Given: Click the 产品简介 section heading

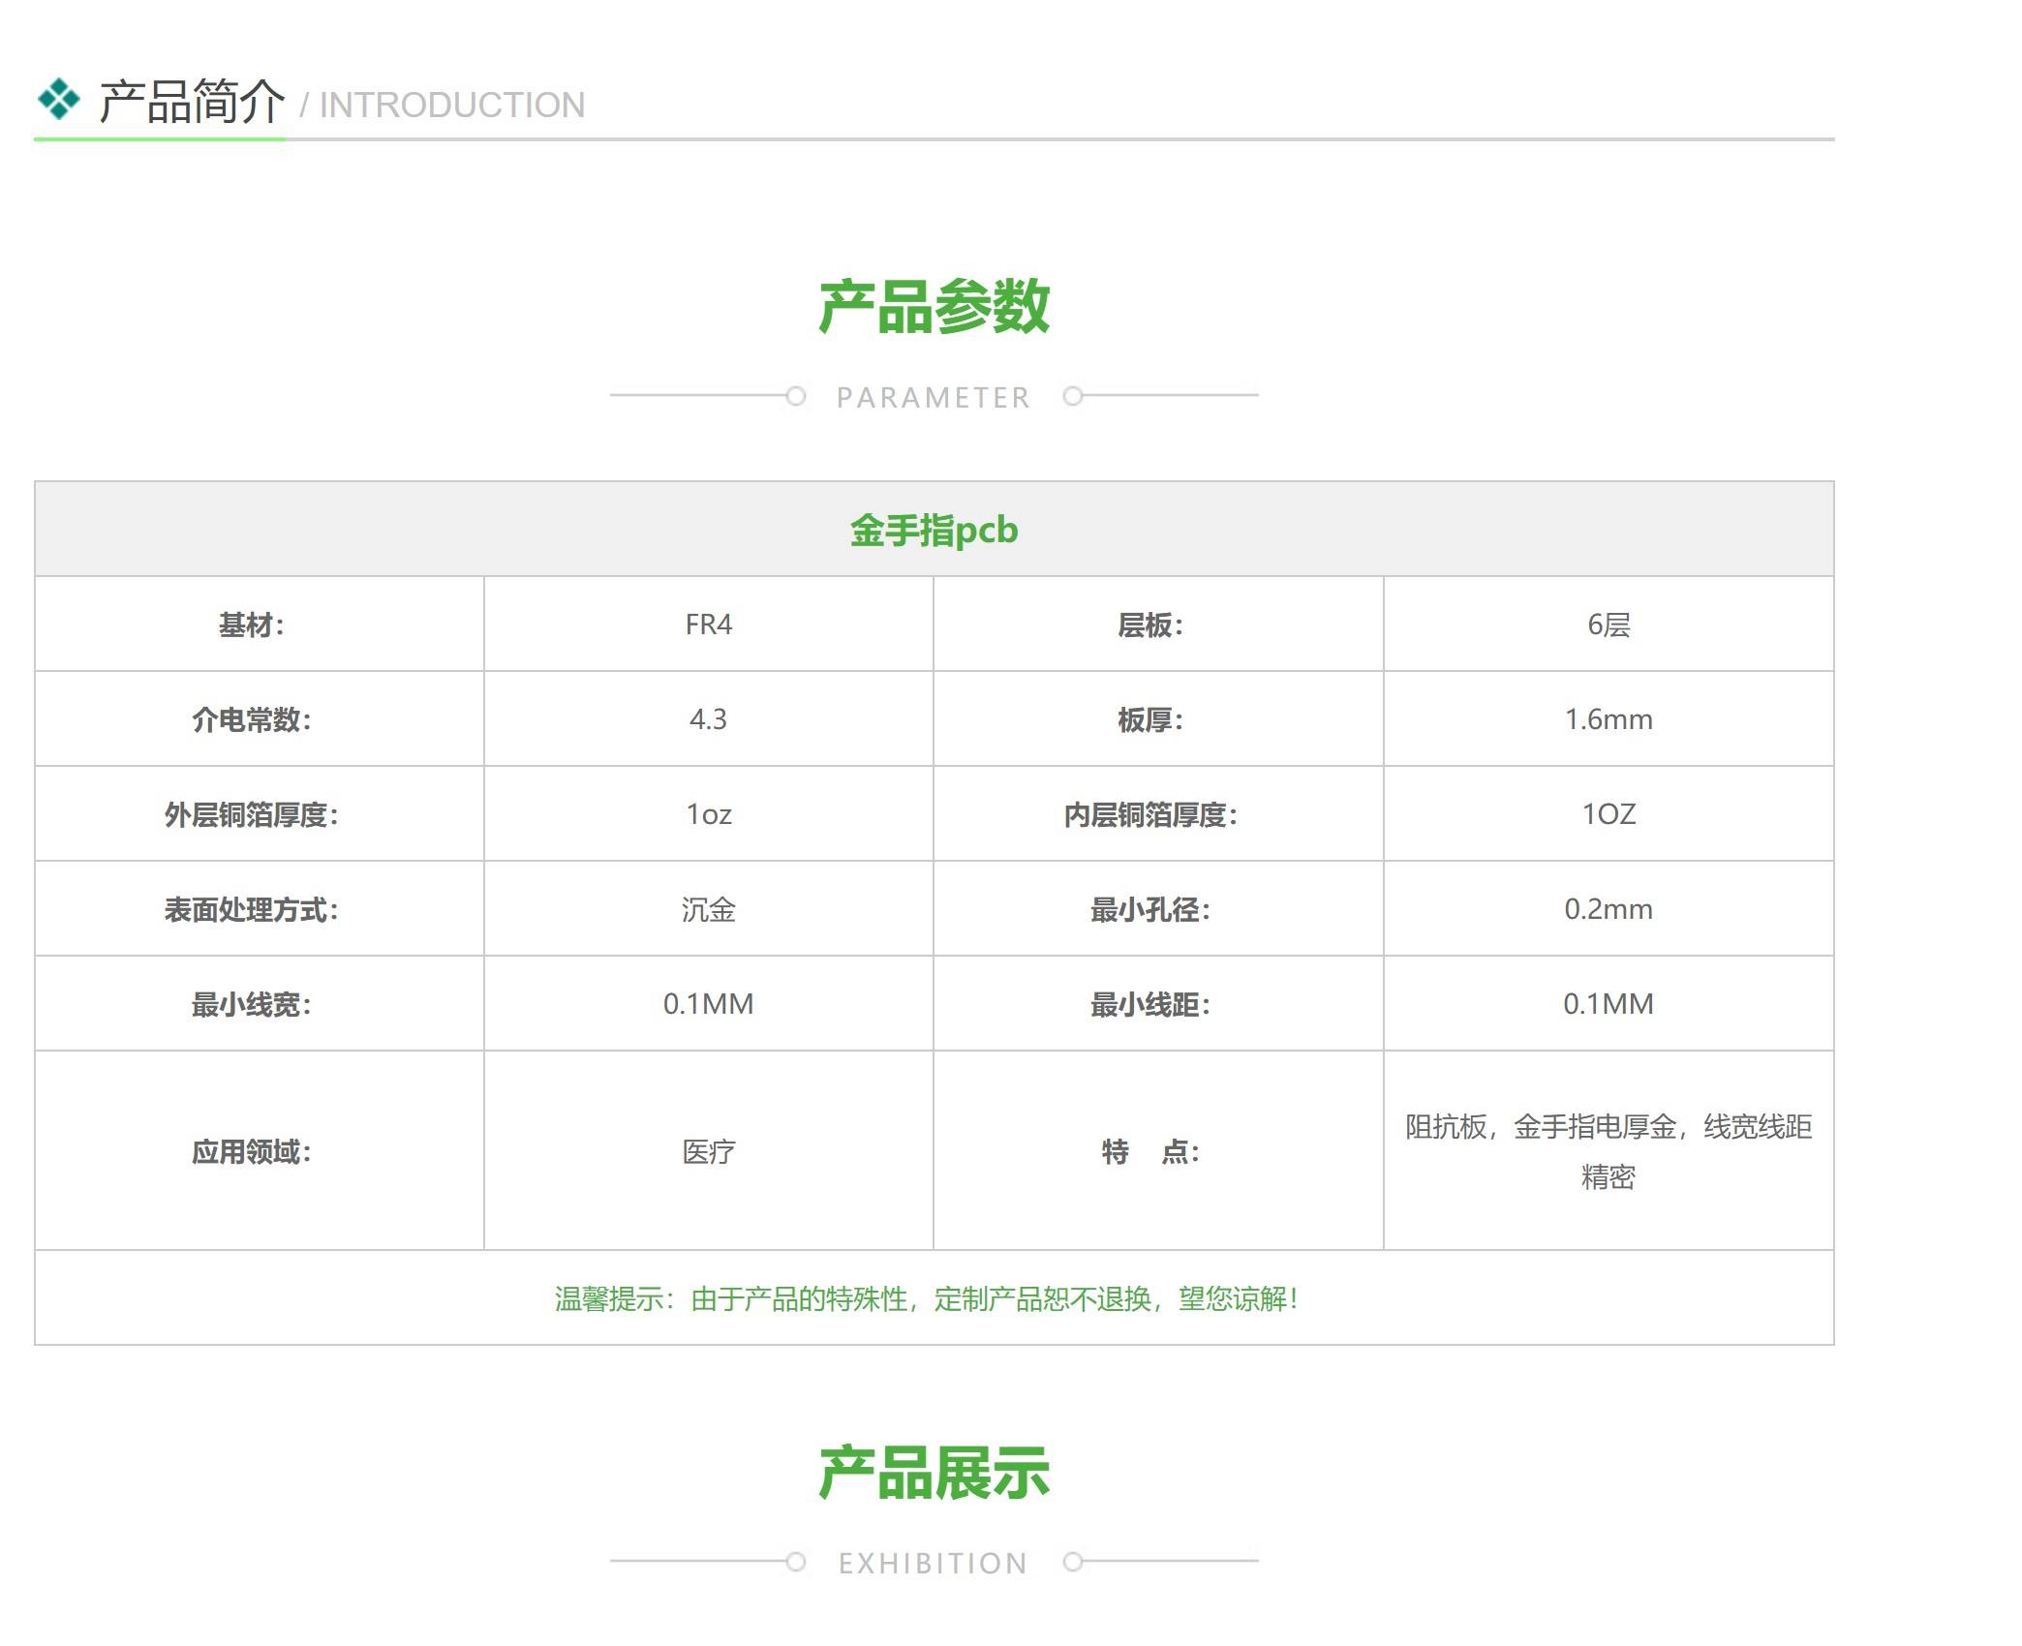Looking at the screenshot, I should (192, 102).
